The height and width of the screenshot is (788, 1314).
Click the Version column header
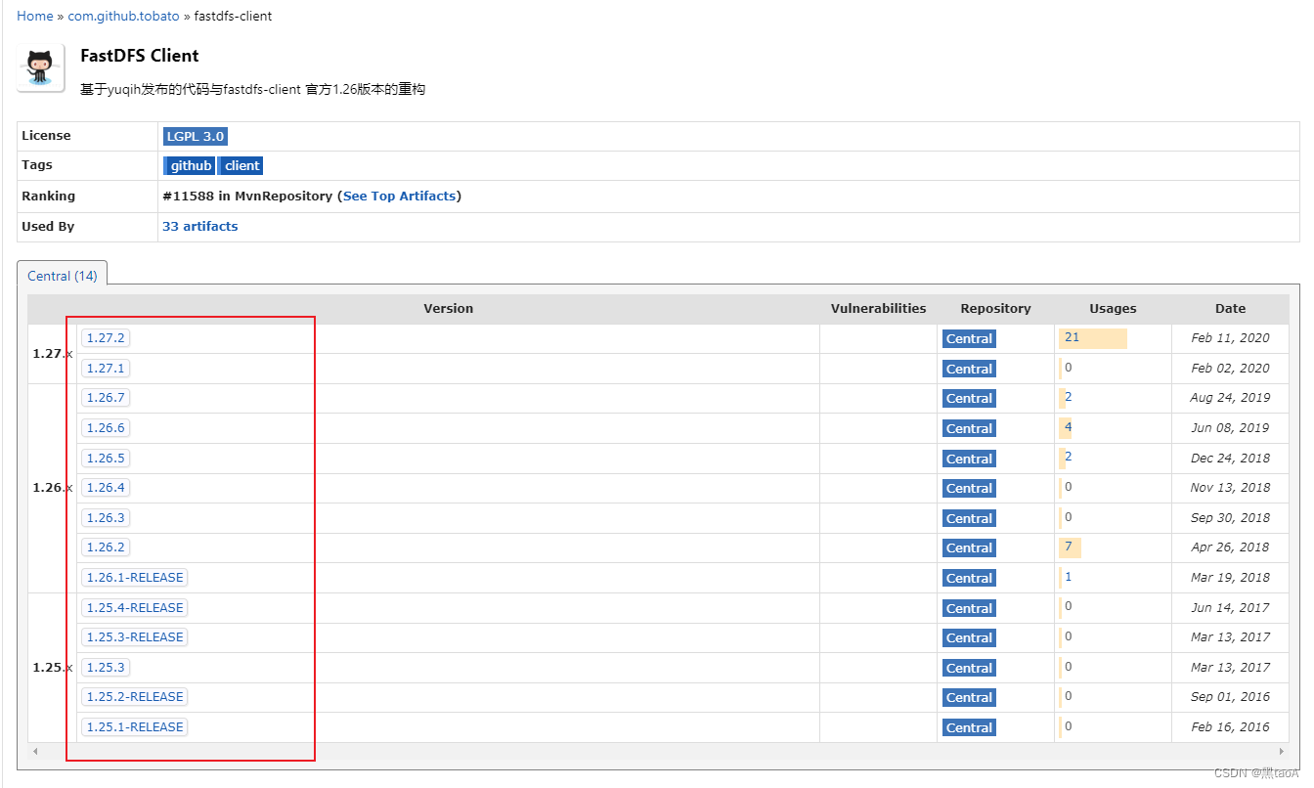click(x=448, y=308)
